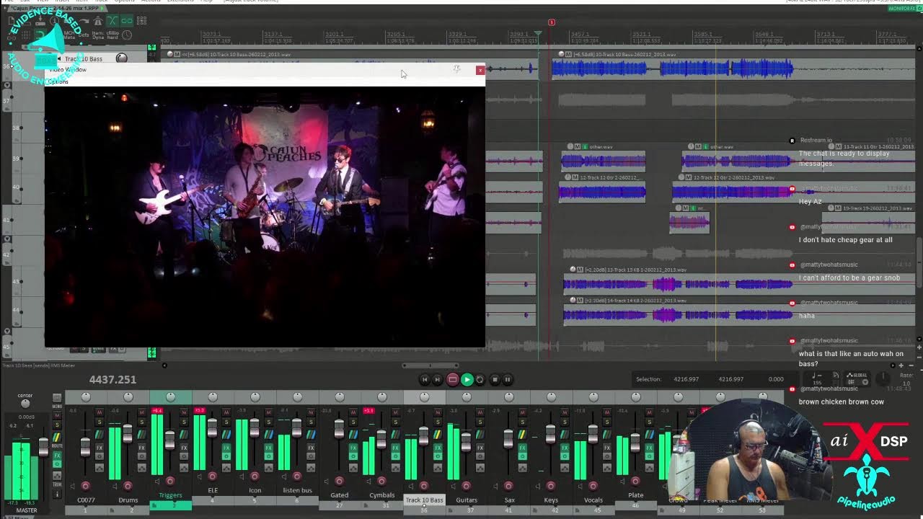This screenshot has height=519, width=923.
Task: Open the Video Window Options menu
Action: tap(58, 81)
